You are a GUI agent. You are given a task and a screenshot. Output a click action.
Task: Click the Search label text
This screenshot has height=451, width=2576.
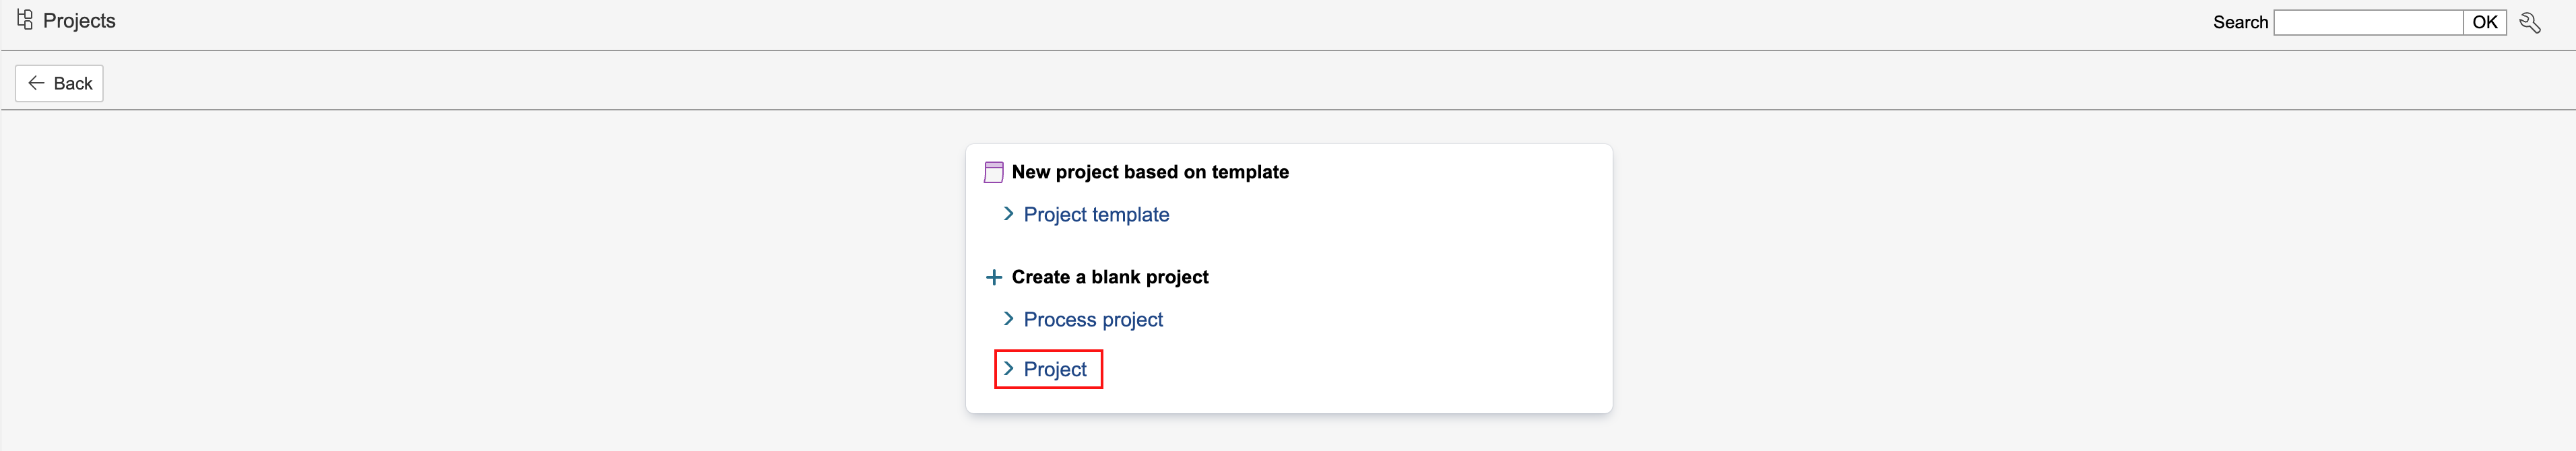tap(2240, 23)
